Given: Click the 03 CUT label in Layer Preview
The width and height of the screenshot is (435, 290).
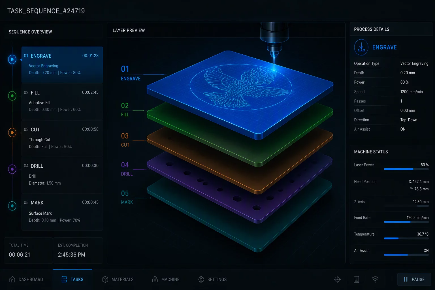Looking at the screenshot, I should pyautogui.click(x=125, y=140).
